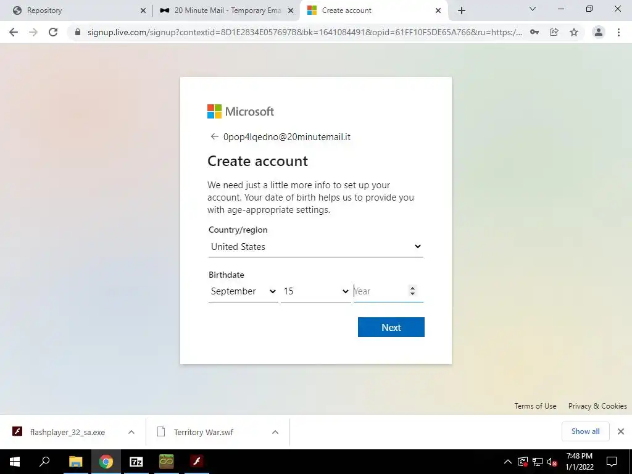
Task: Open Windows Start menu
Action: coord(15,462)
